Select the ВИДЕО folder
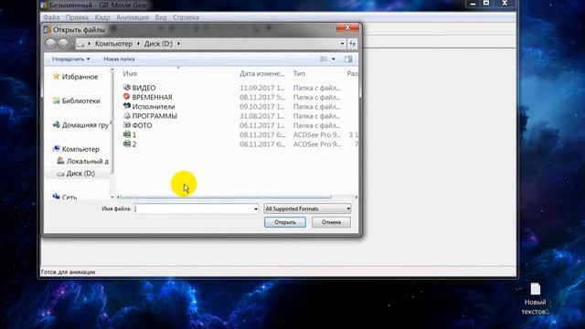Image resolution: width=585 pixels, height=329 pixels. tap(144, 88)
